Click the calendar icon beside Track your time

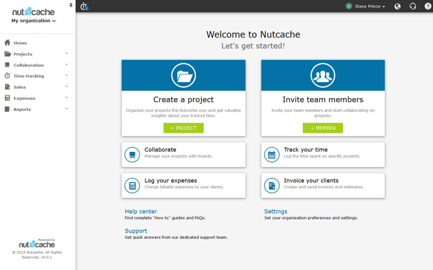(x=271, y=155)
